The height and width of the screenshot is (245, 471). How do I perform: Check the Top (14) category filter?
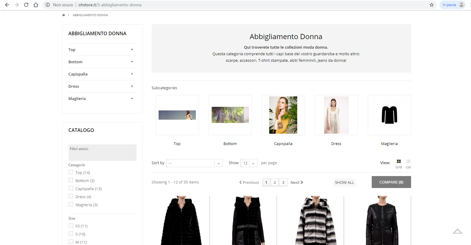pos(71,172)
